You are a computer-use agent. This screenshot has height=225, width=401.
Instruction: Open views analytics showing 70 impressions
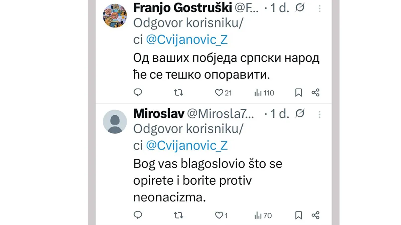point(262,215)
